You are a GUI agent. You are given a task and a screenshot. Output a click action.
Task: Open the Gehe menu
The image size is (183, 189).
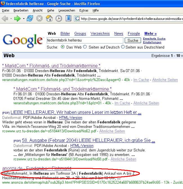(x=51, y=10)
